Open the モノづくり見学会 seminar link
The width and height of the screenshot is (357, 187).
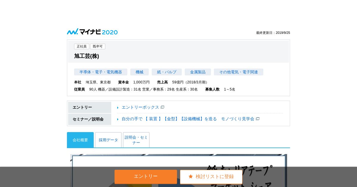coord(188,119)
